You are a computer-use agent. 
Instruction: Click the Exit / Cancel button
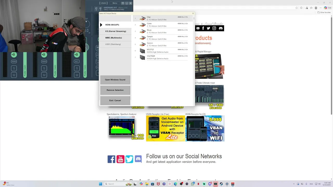[x=115, y=101]
